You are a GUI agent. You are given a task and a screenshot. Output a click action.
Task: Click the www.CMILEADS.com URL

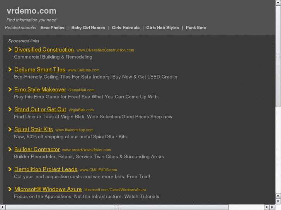pos(98,170)
